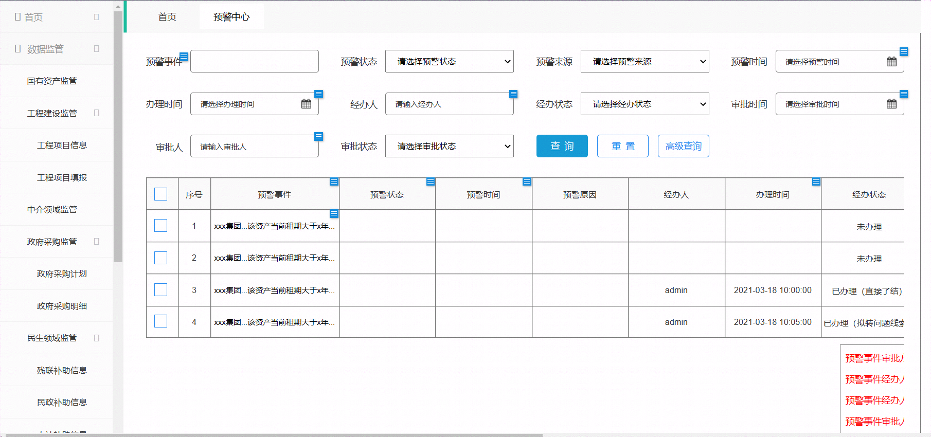Click blue note icon on 审批时间 field
The height and width of the screenshot is (437, 931).
pos(904,94)
